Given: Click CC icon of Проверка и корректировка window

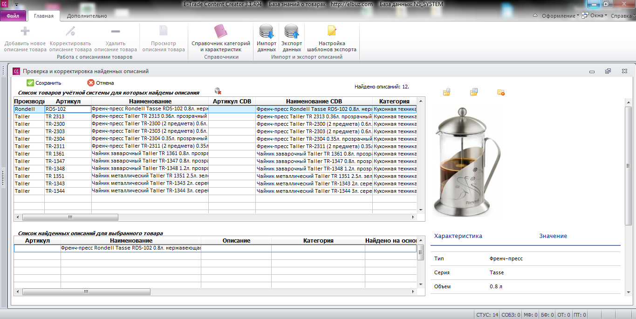Looking at the screenshot, I should pyautogui.click(x=16, y=71).
